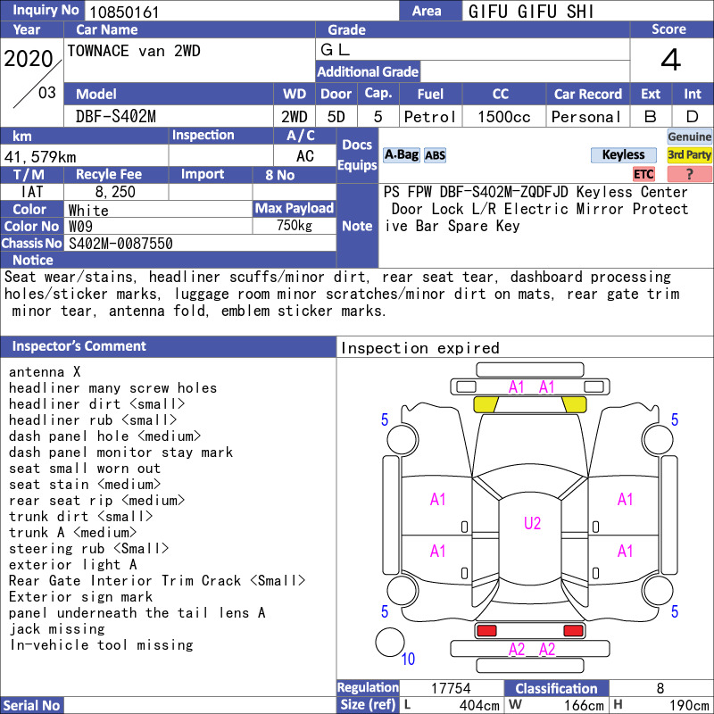This screenshot has width=714, height=714.
Task: Click the U2 roof damage marker
Action: coord(532,523)
